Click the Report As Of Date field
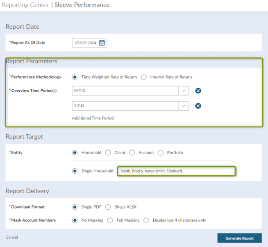This screenshot has width=268, height=247. (x=85, y=43)
